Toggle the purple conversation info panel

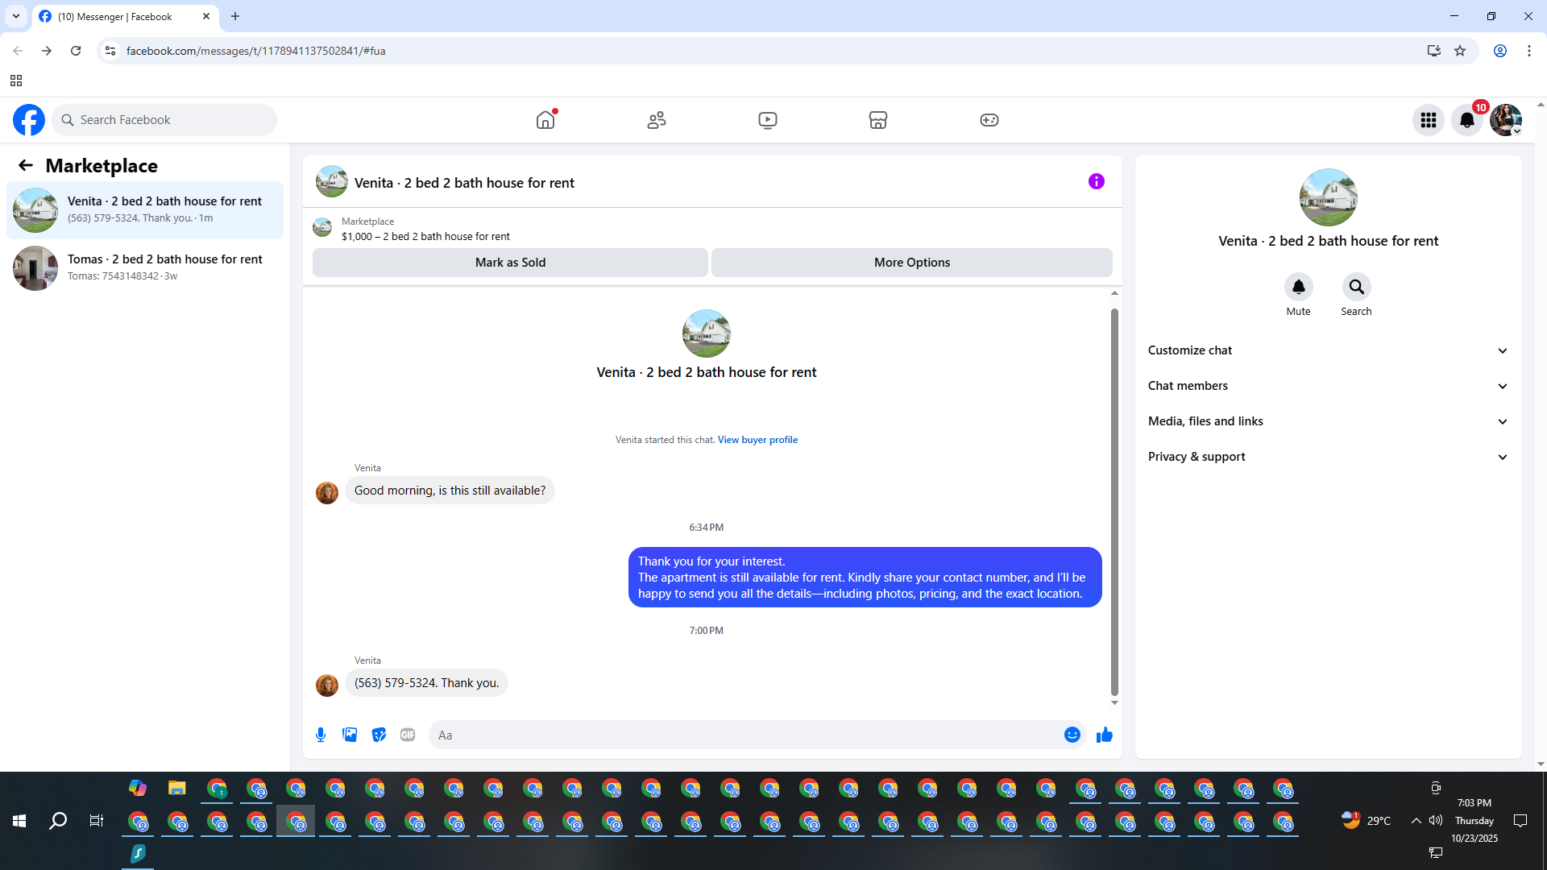(x=1096, y=181)
